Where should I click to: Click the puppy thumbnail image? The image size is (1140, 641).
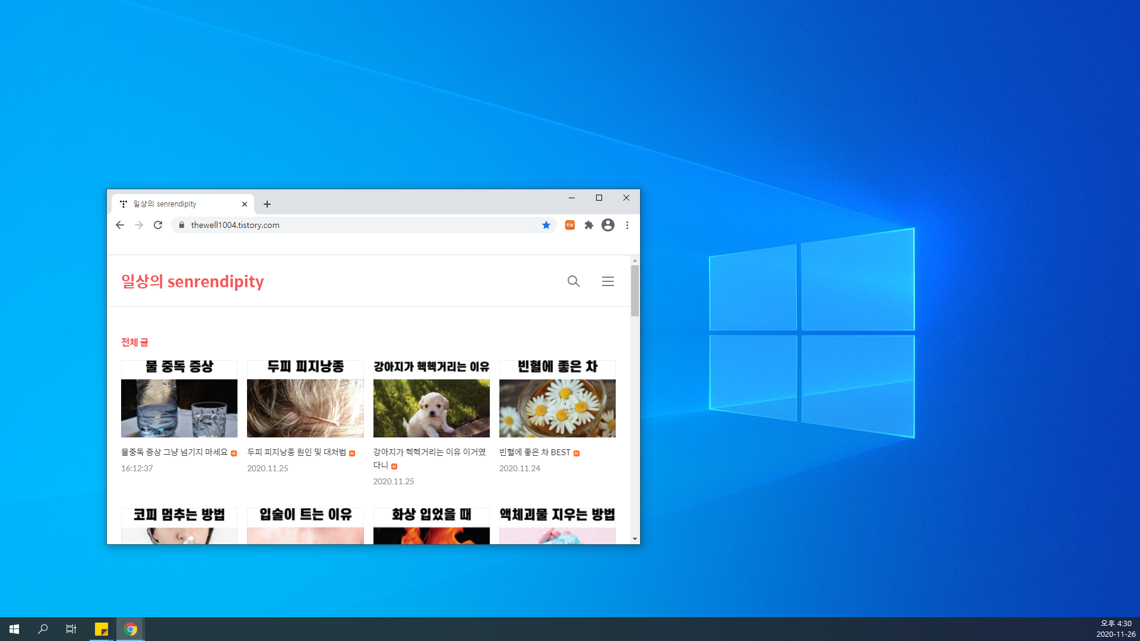431,408
